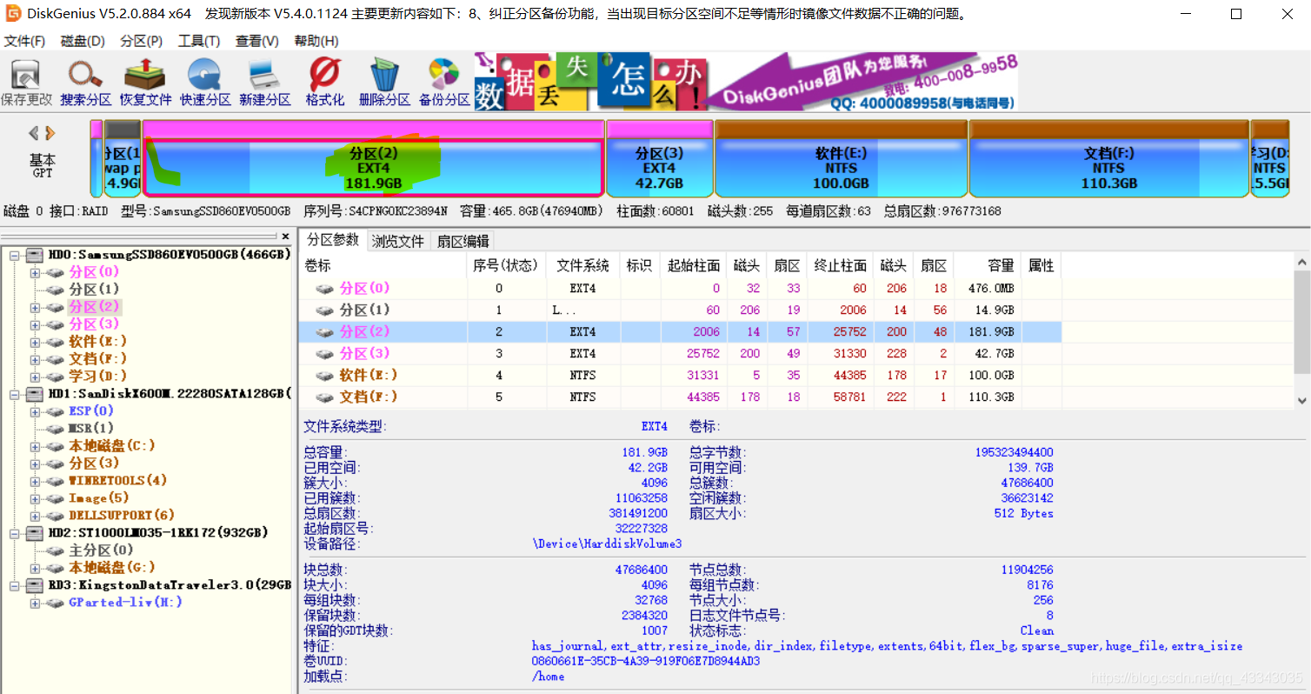Click the volume UUID value 0860661E-35CB-4A39
The width and height of the screenshot is (1311, 694).
(x=646, y=661)
